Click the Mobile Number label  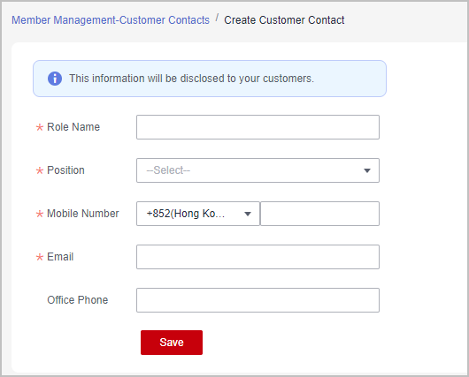click(83, 214)
